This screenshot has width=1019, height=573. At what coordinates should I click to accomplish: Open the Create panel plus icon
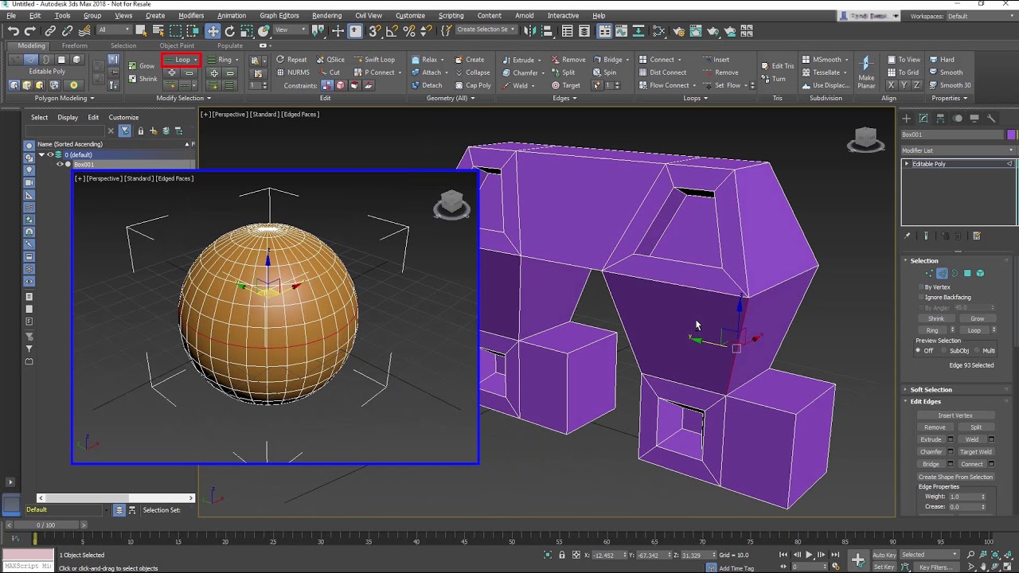tap(907, 119)
